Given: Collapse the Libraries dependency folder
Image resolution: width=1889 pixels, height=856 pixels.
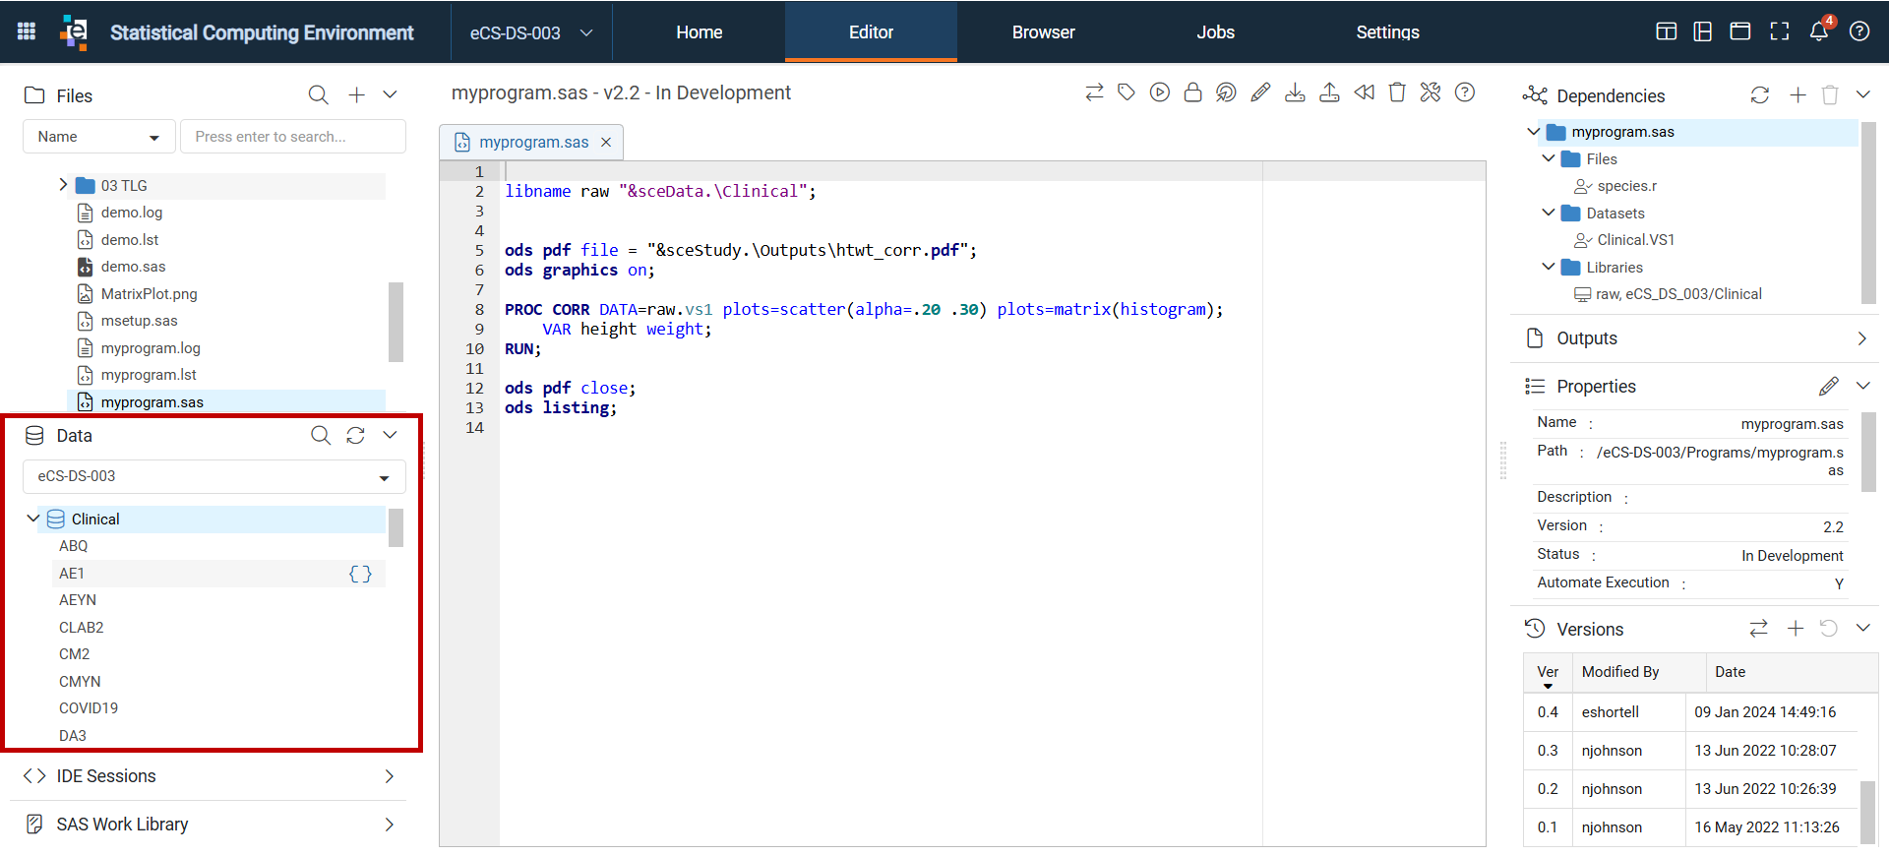Looking at the screenshot, I should (x=1549, y=267).
